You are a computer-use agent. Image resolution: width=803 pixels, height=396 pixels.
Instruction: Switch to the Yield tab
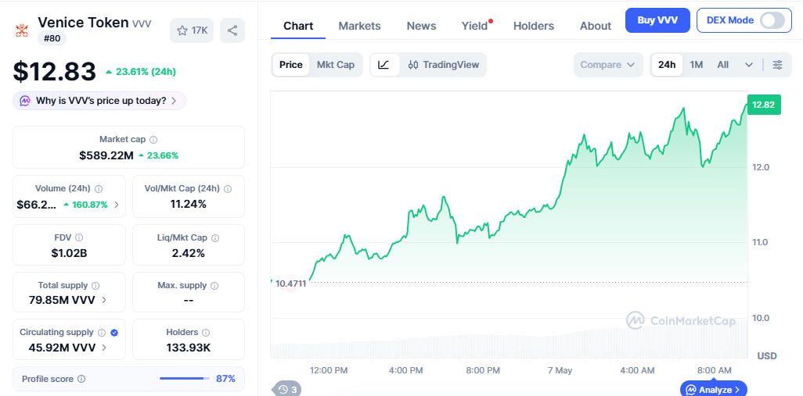click(x=475, y=26)
